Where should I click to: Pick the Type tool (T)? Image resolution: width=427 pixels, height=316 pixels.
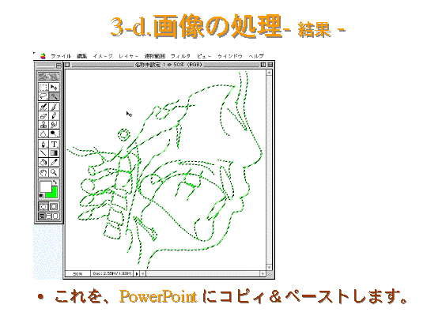tap(54, 144)
